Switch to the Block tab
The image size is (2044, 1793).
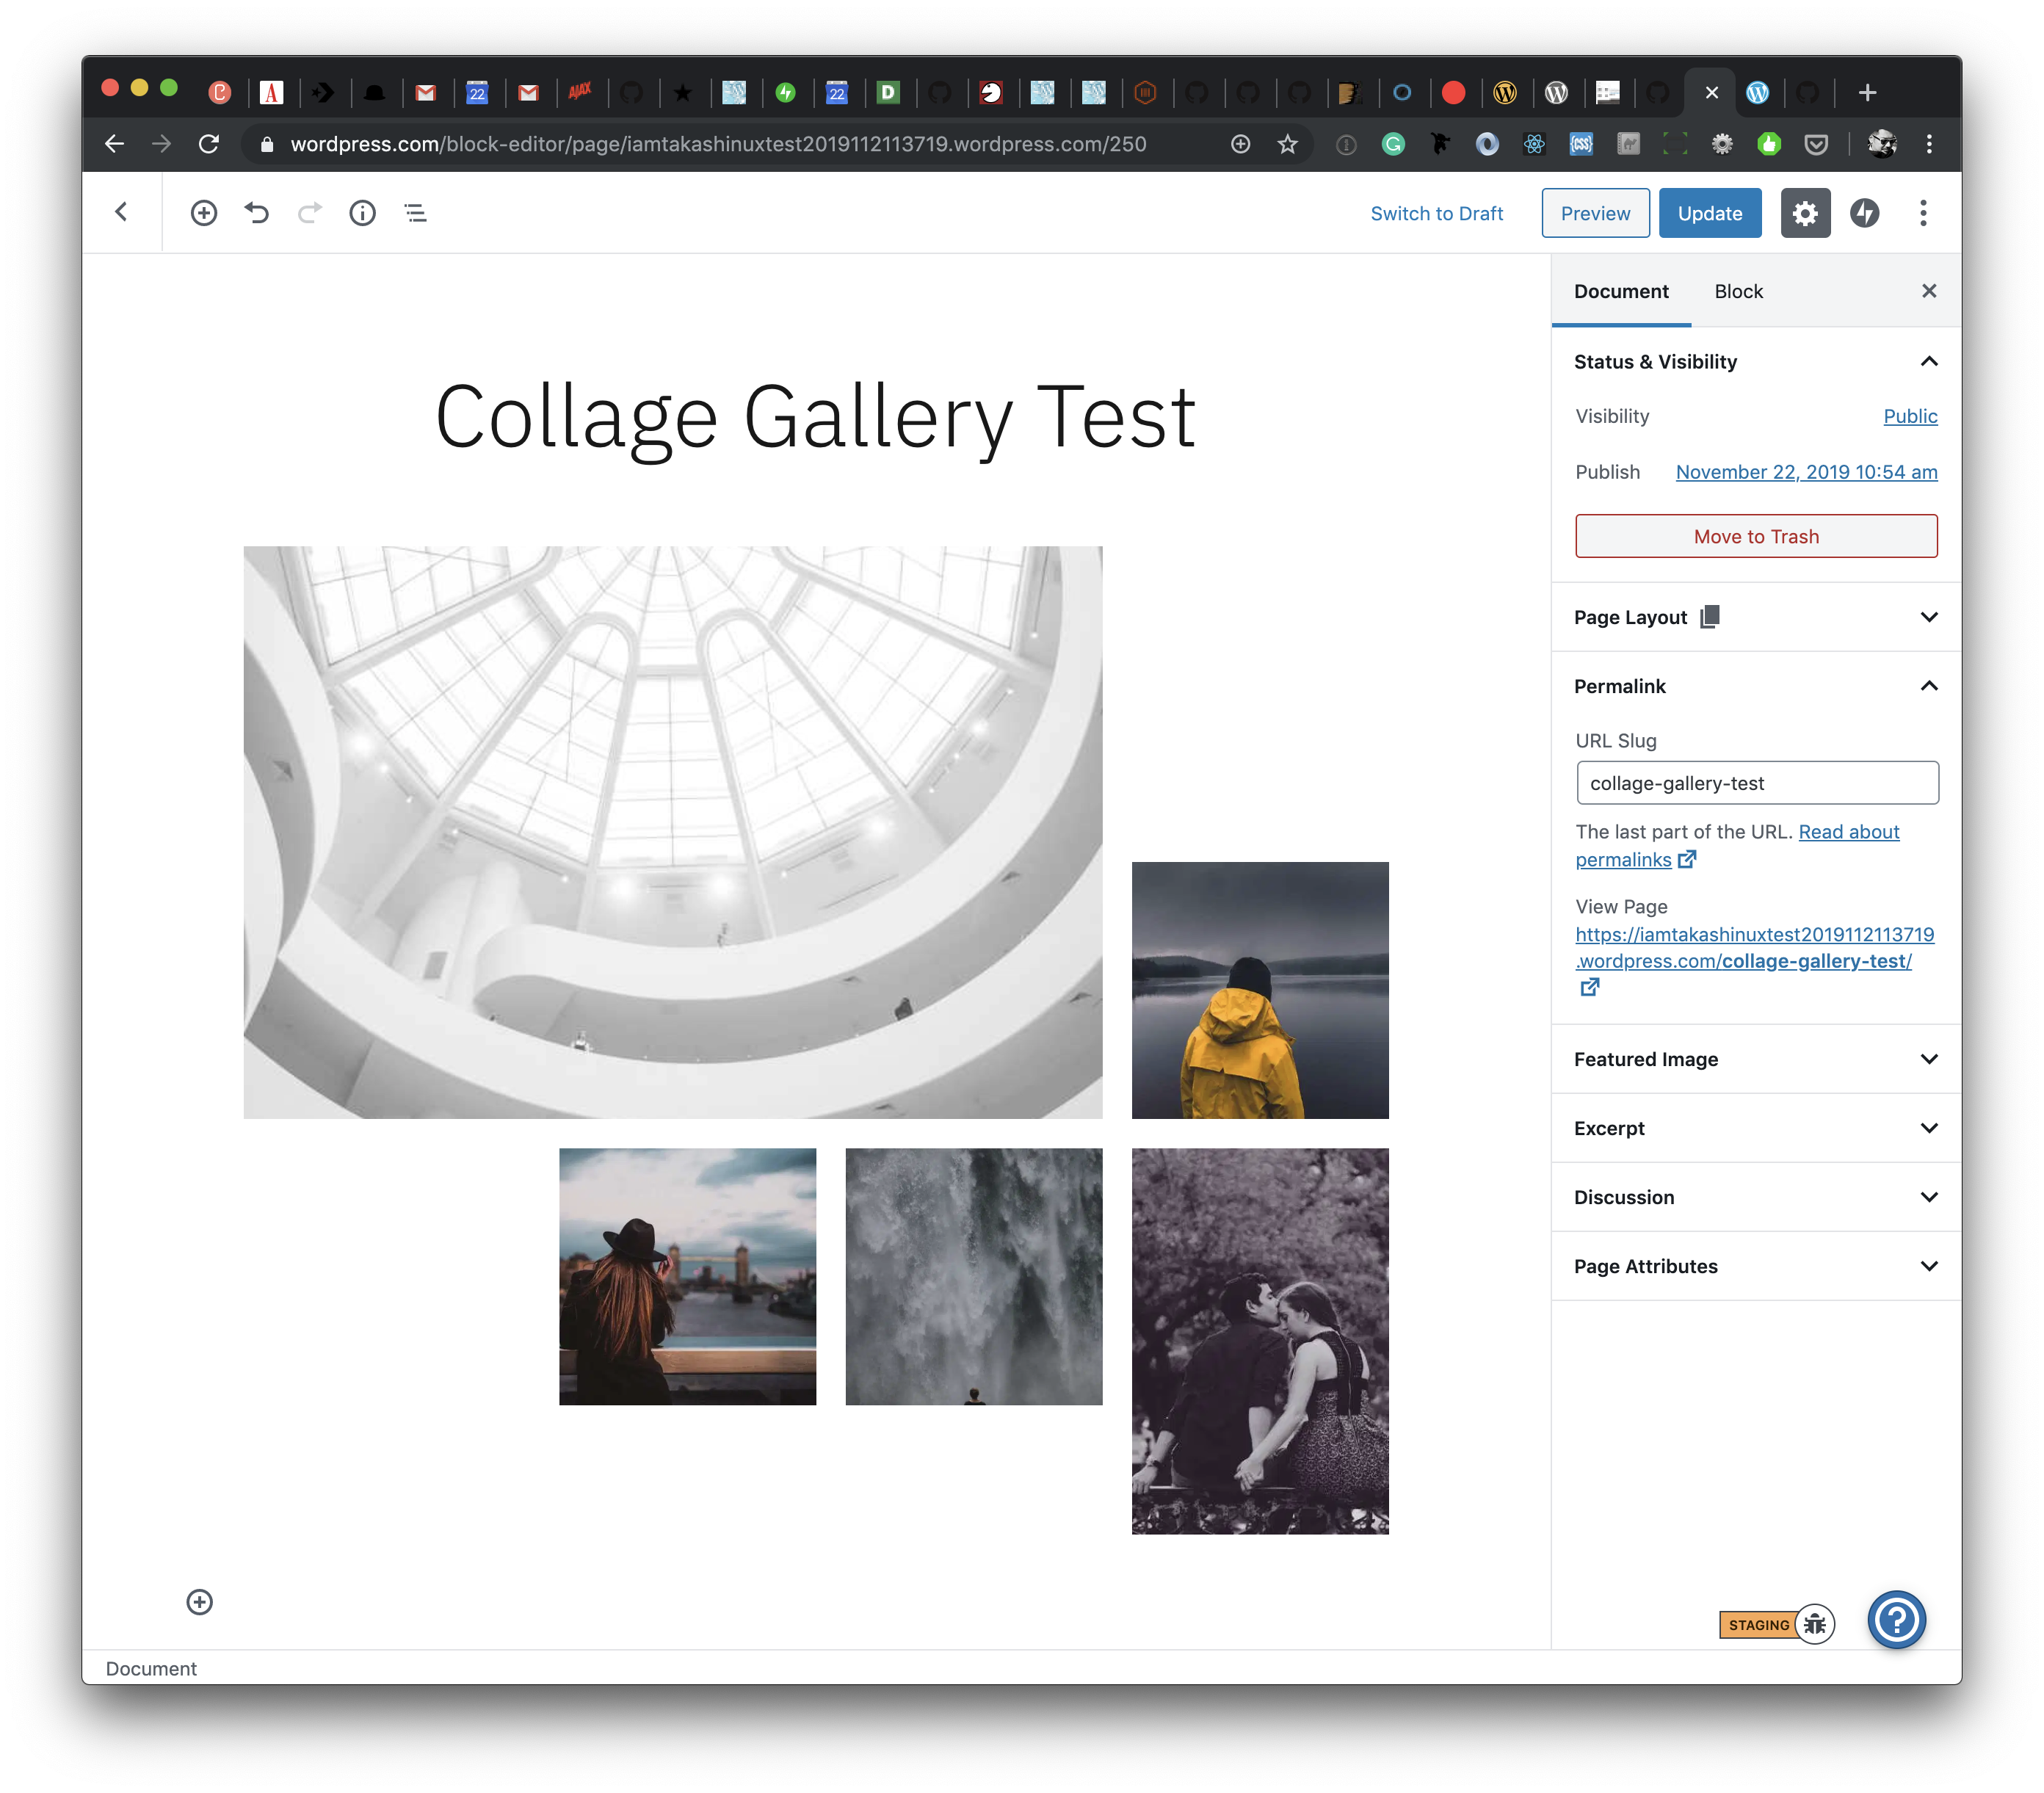click(1738, 291)
